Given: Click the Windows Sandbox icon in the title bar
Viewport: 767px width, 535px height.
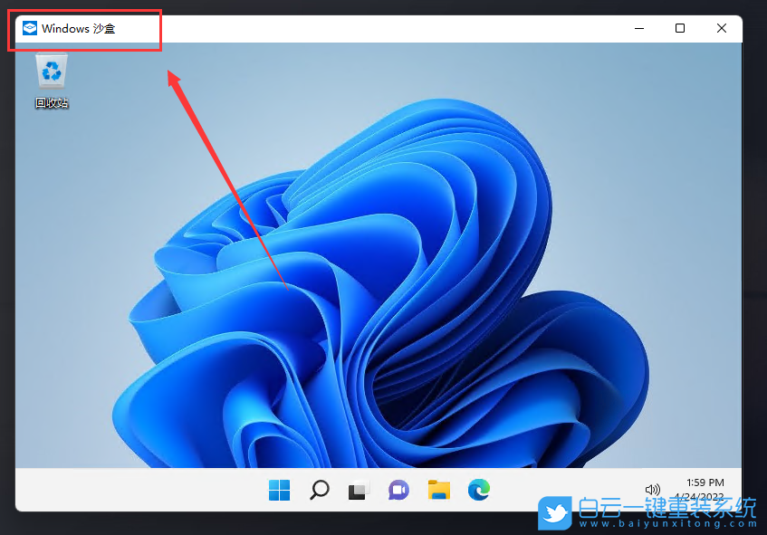Looking at the screenshot, I should click(x=28, y=27).
